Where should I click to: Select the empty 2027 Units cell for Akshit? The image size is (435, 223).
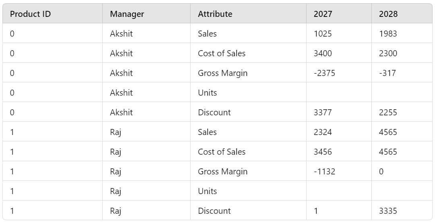pos(338,93)
